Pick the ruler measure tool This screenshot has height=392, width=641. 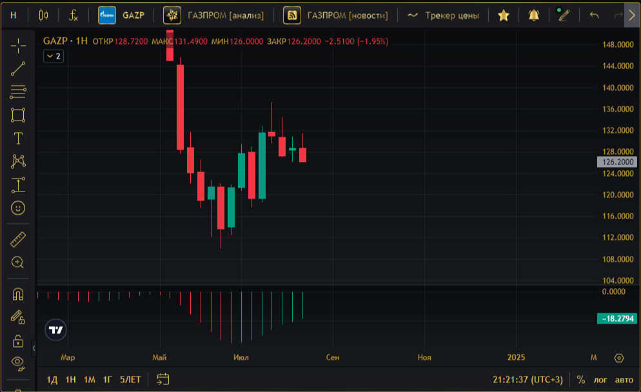18,240
